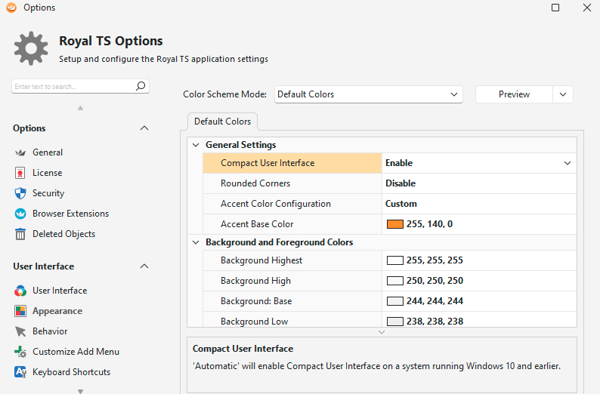600x394 pixels.
Task: Click the Deleted Objects trash icon
Action: point(20,234)
